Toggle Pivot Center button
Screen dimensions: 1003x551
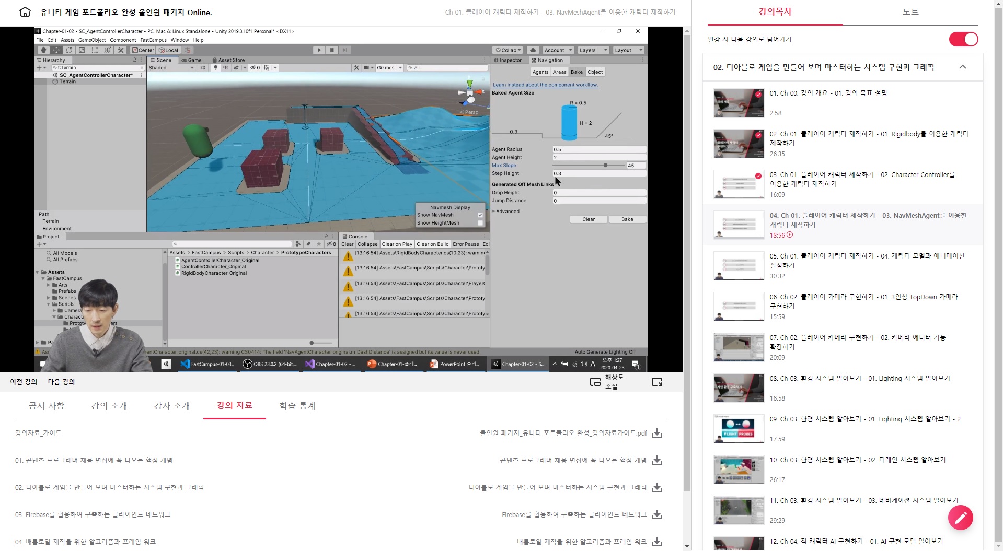click(143, 50)
